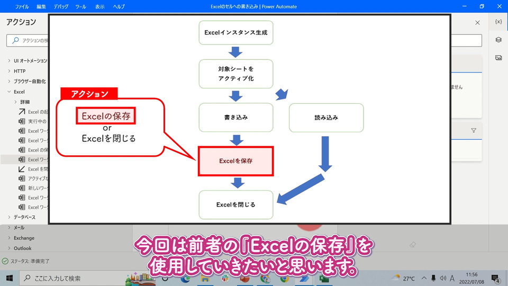
Task: Open the ツール menu
Action: point(80,6)
